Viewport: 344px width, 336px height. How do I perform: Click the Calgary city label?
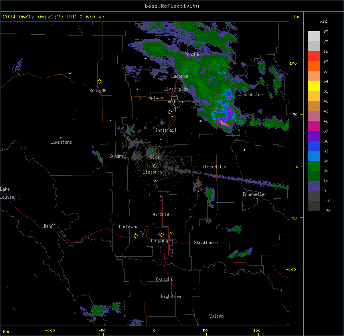pyautogui.click(x=159, y=241)
